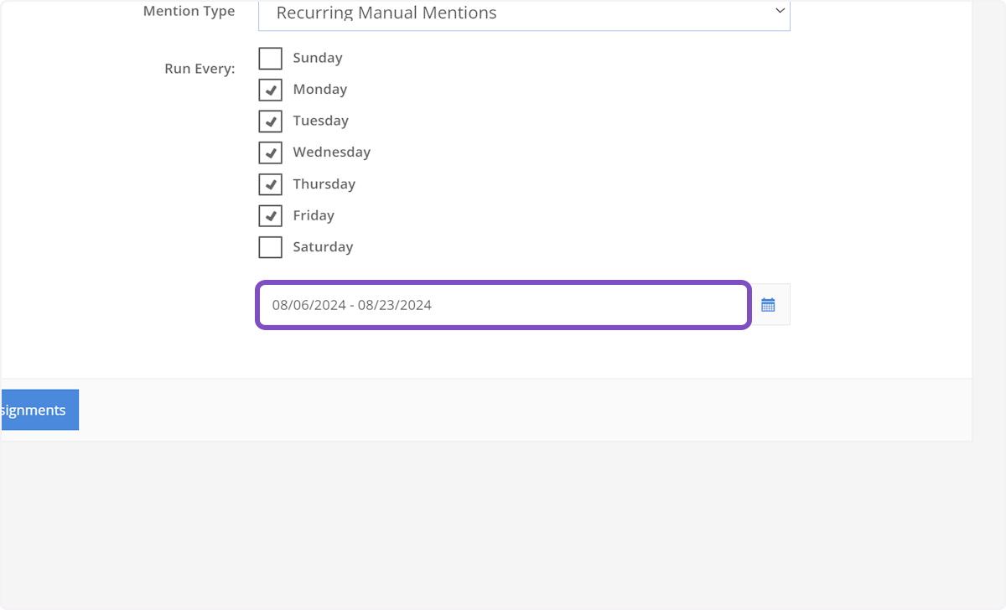Click the Mention Type dropdown chevron arrow
This screenshot has width=1006, height=610.
780,12
